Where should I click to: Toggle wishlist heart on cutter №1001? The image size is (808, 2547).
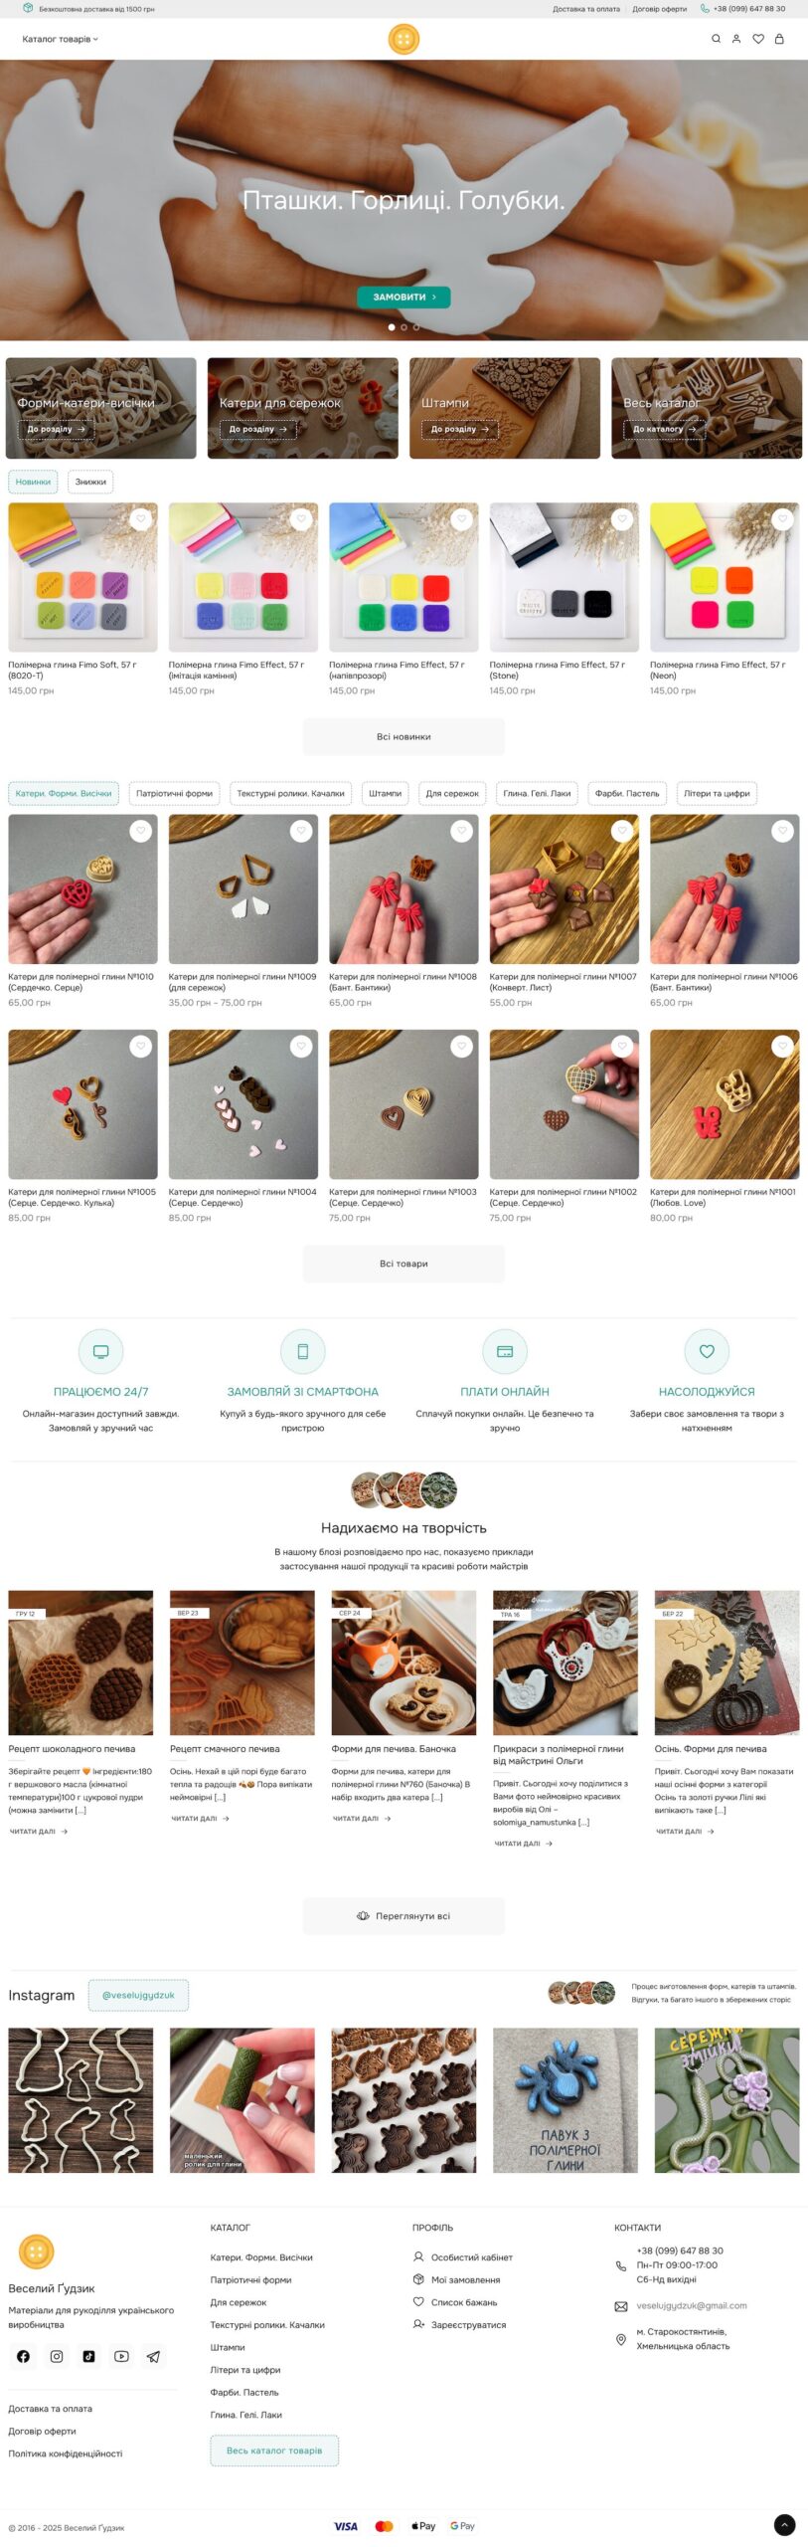[x=783, y=1046]
